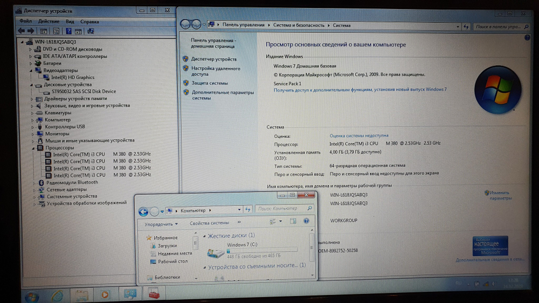Expand Мониторы node in device tree

click(33, 134)
